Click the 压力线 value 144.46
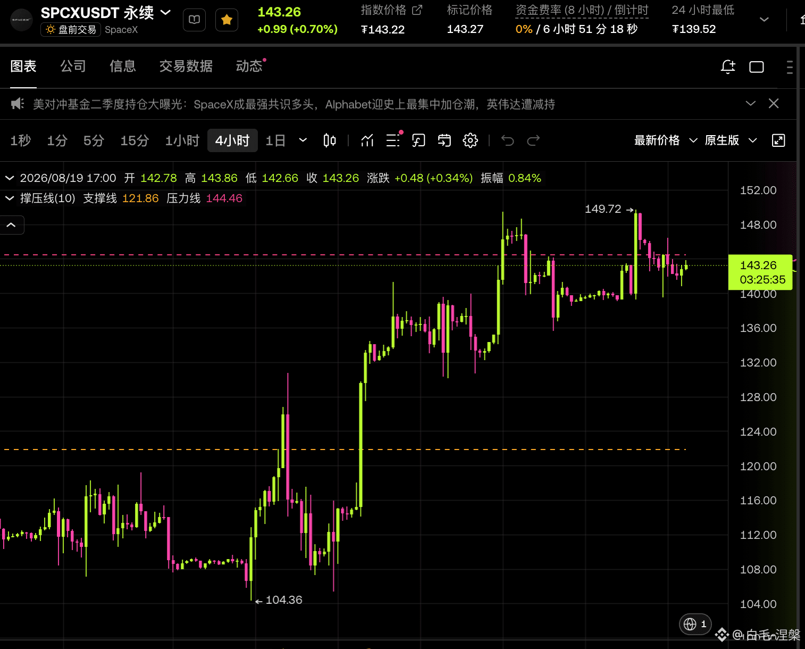The image size is (805, 649). pos(224,198)
